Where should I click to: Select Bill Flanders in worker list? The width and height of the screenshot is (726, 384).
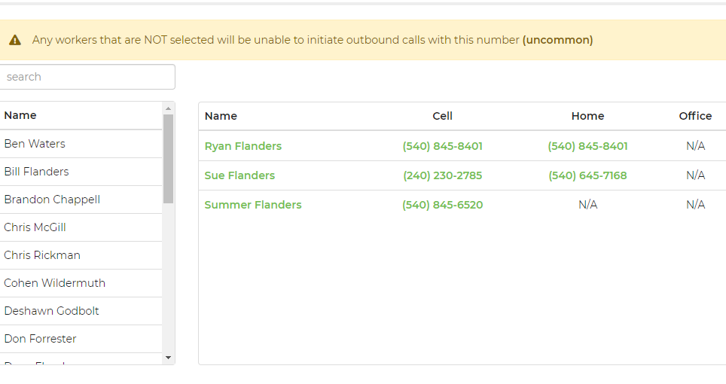point(36,172)
